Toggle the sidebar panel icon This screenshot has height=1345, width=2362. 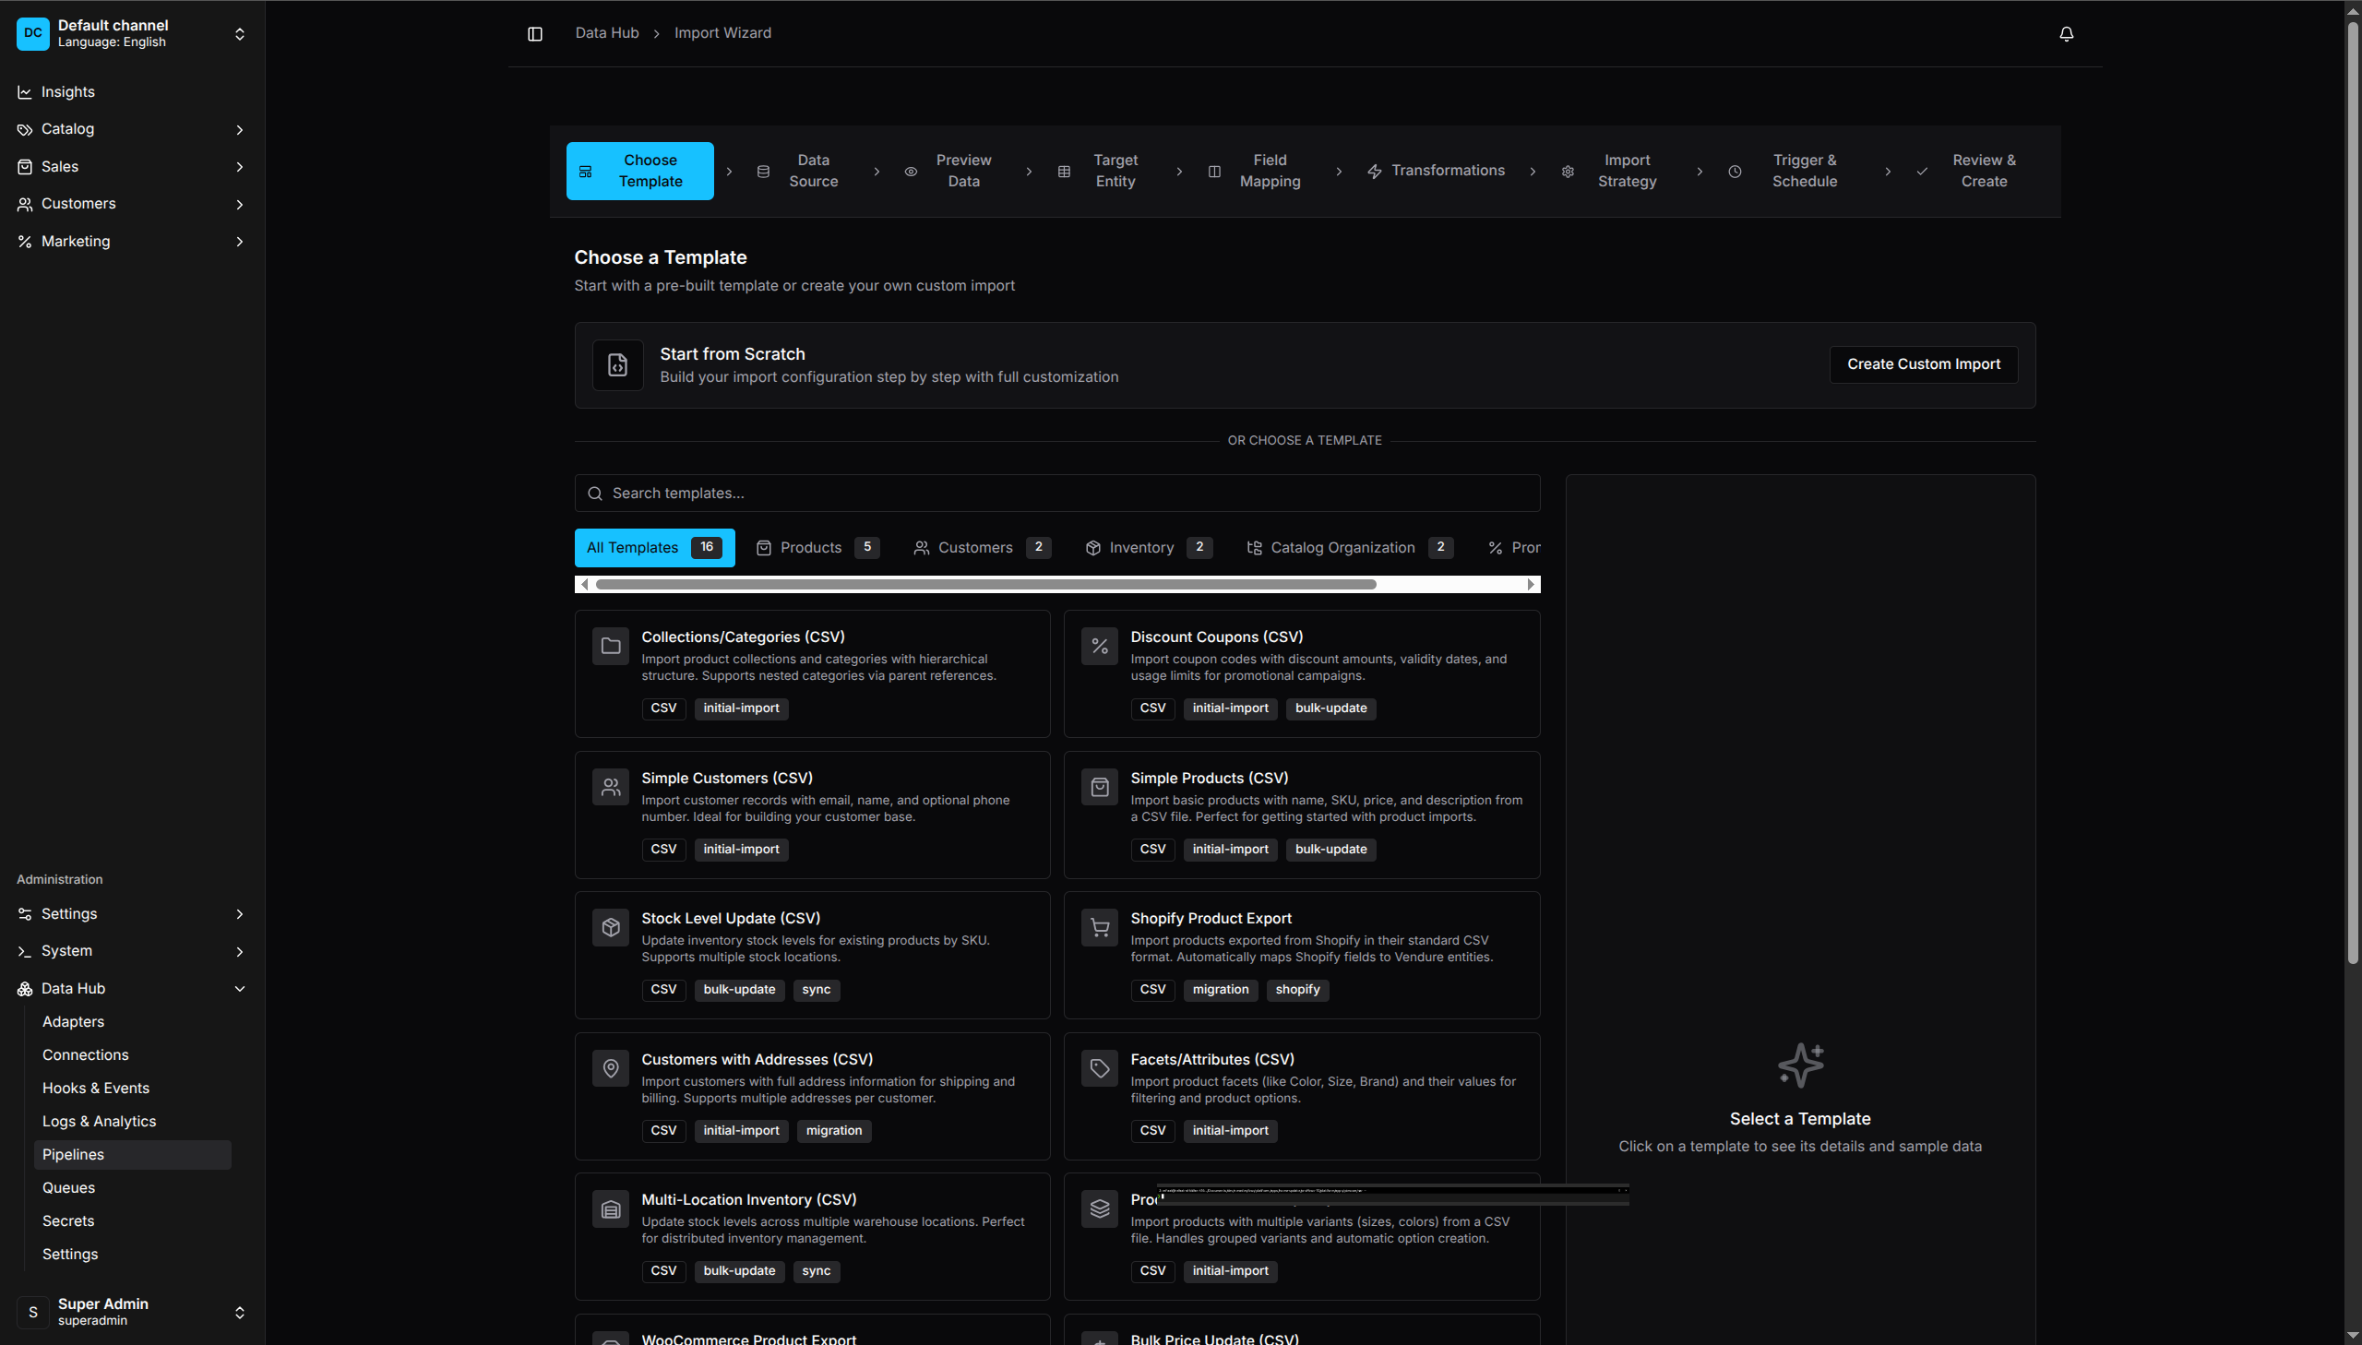tap(535, 34)
